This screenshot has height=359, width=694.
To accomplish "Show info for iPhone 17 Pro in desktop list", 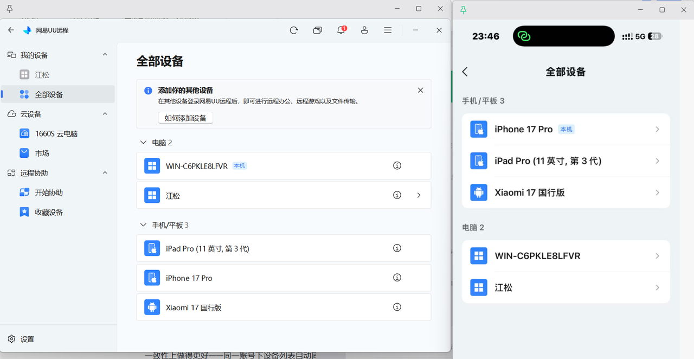I will click(x=397, y=278).
